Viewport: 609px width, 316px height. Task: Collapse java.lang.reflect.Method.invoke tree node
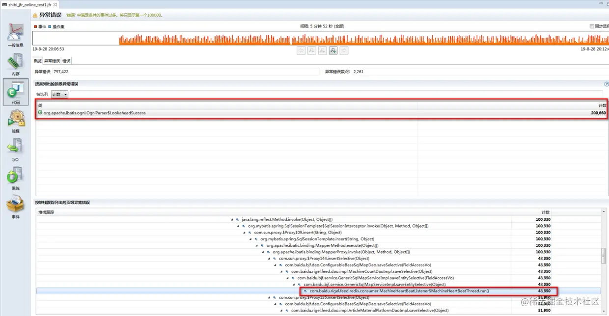tap(232, 220)
